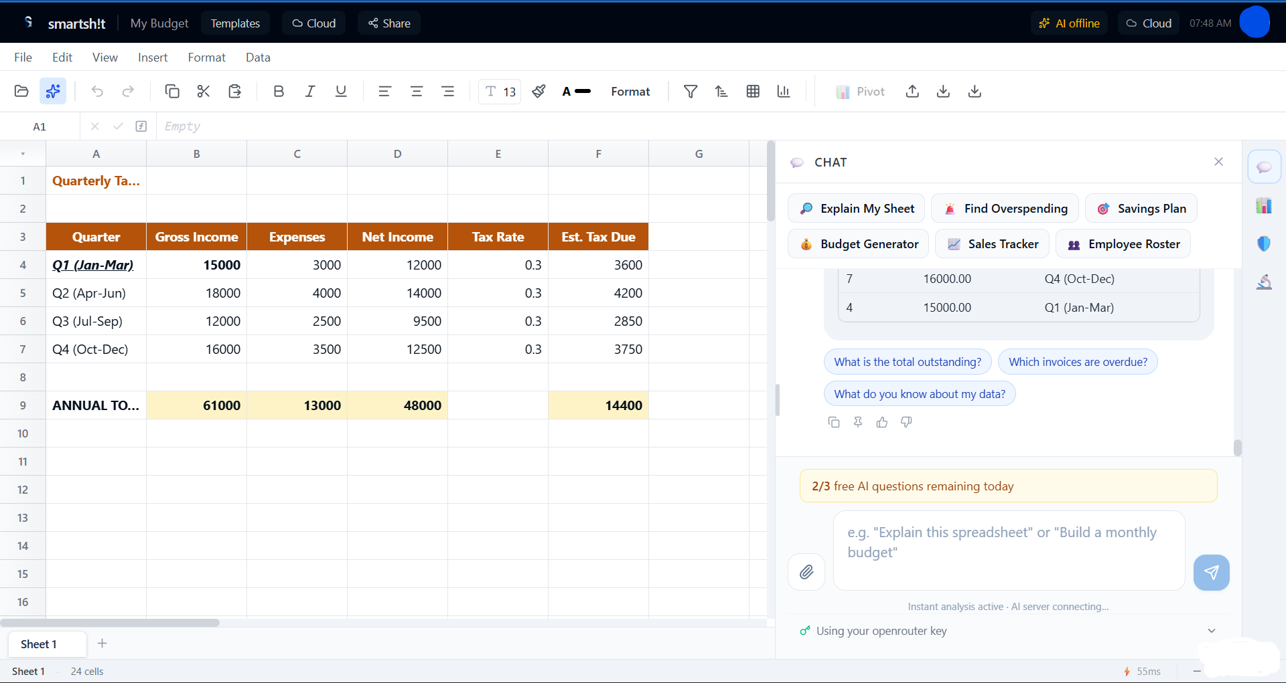Click the paste clipboard icon

234,92
